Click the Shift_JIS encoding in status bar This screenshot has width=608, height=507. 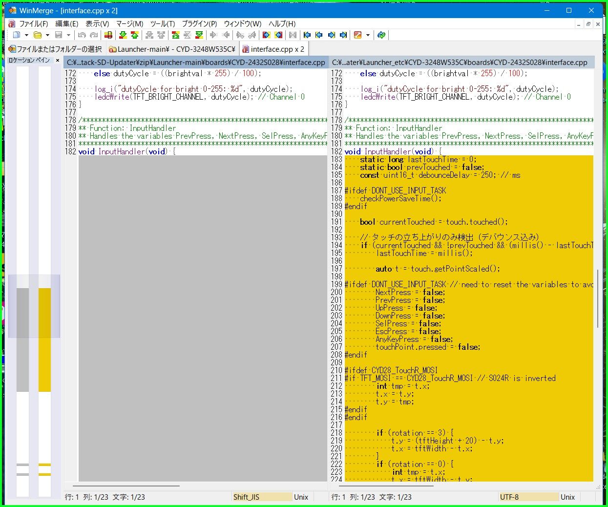261,497
